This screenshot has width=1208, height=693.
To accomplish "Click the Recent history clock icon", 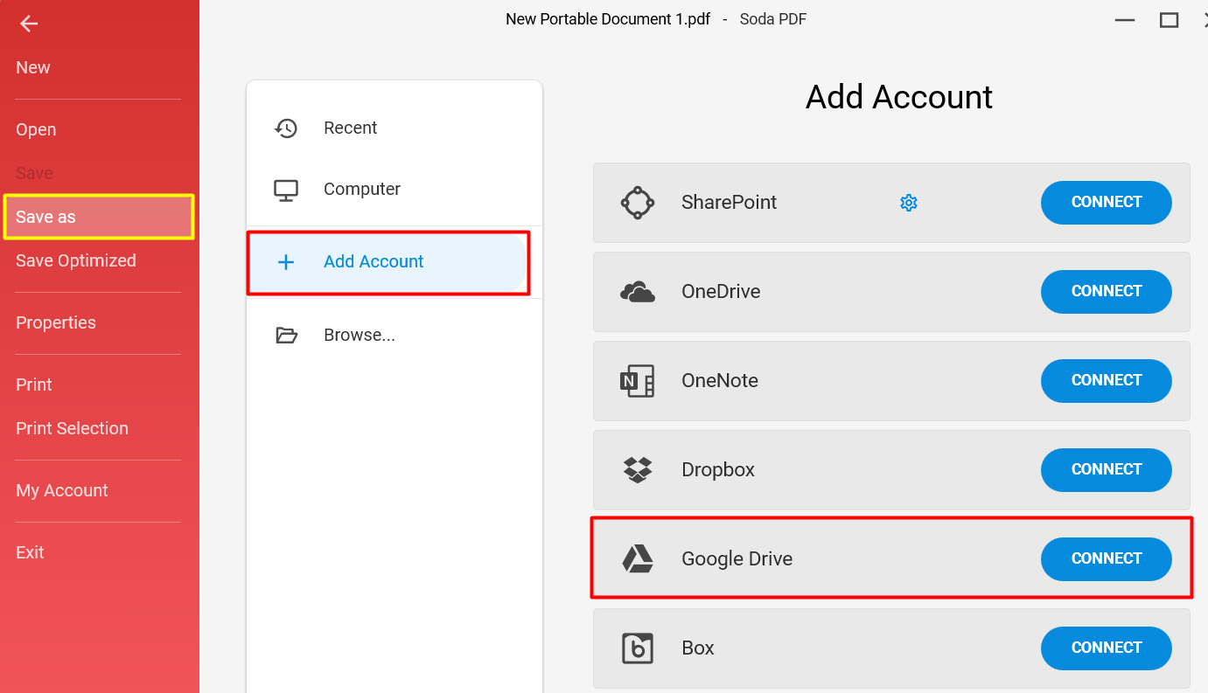I will tap(286, 128).
